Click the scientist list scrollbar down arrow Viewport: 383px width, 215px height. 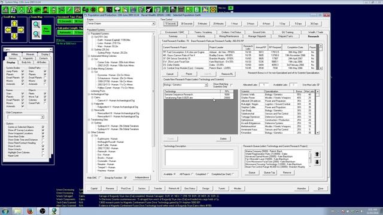pos(318,133)
